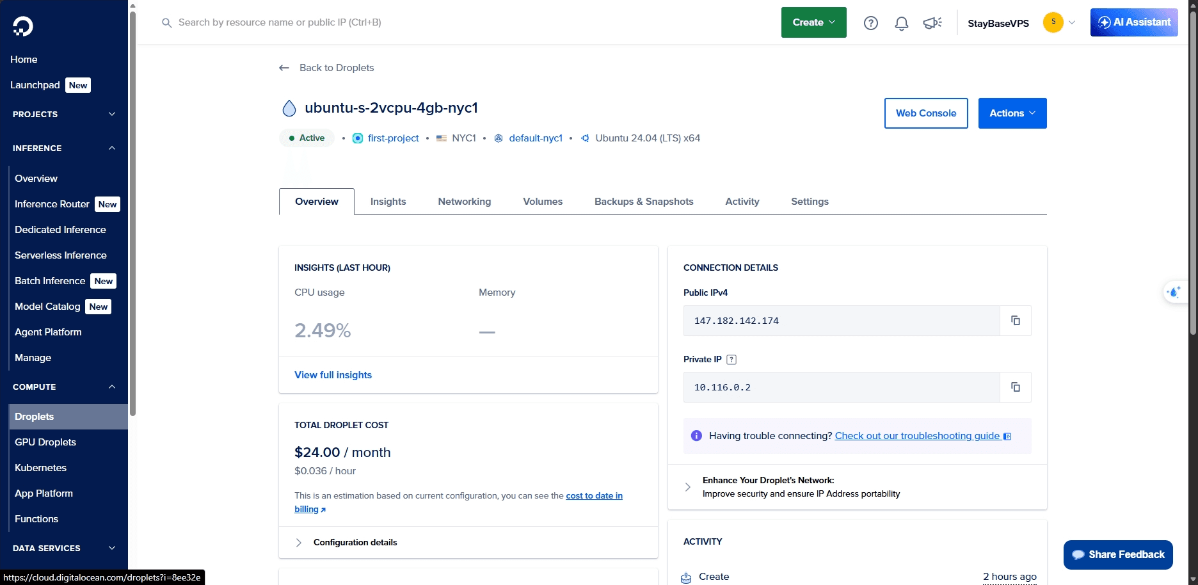Open Manage under Inference
This screenshot has width=1198, height=585.
pos(33,358)
